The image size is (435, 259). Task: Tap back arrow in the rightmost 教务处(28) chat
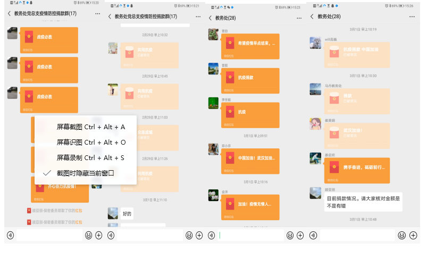pyautogui.click(x=312, y=16)
